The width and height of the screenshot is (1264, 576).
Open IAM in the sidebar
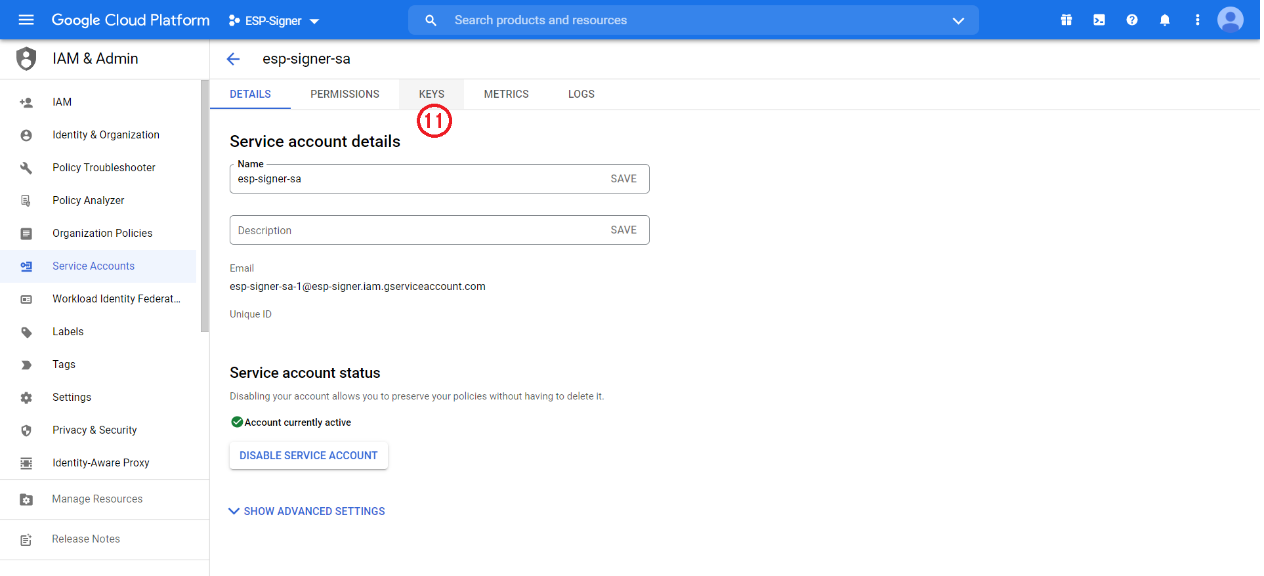98,102
